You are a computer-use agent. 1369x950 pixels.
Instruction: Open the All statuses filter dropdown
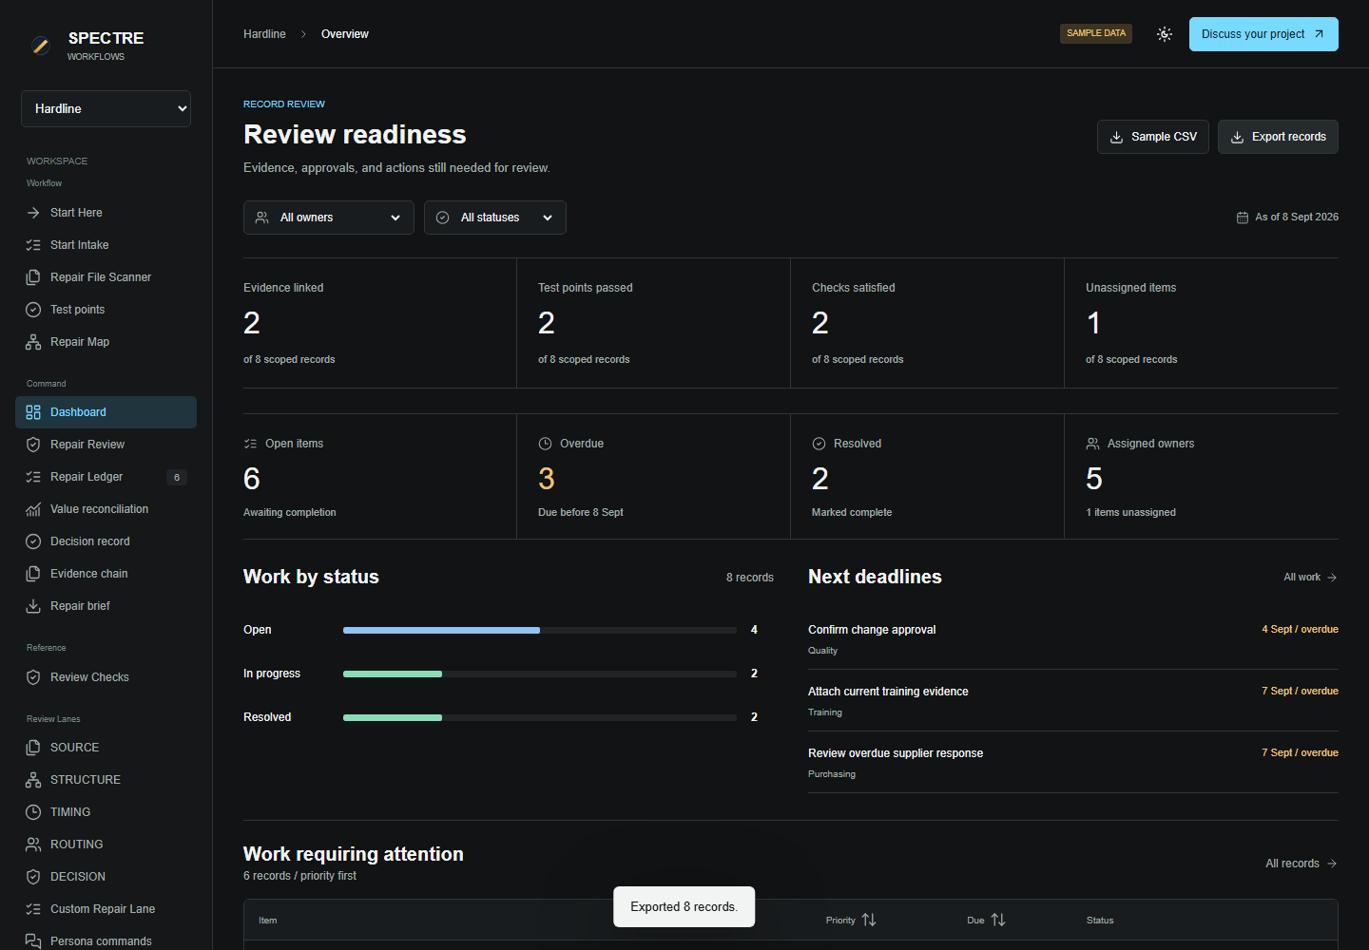(x=495, y=218)
